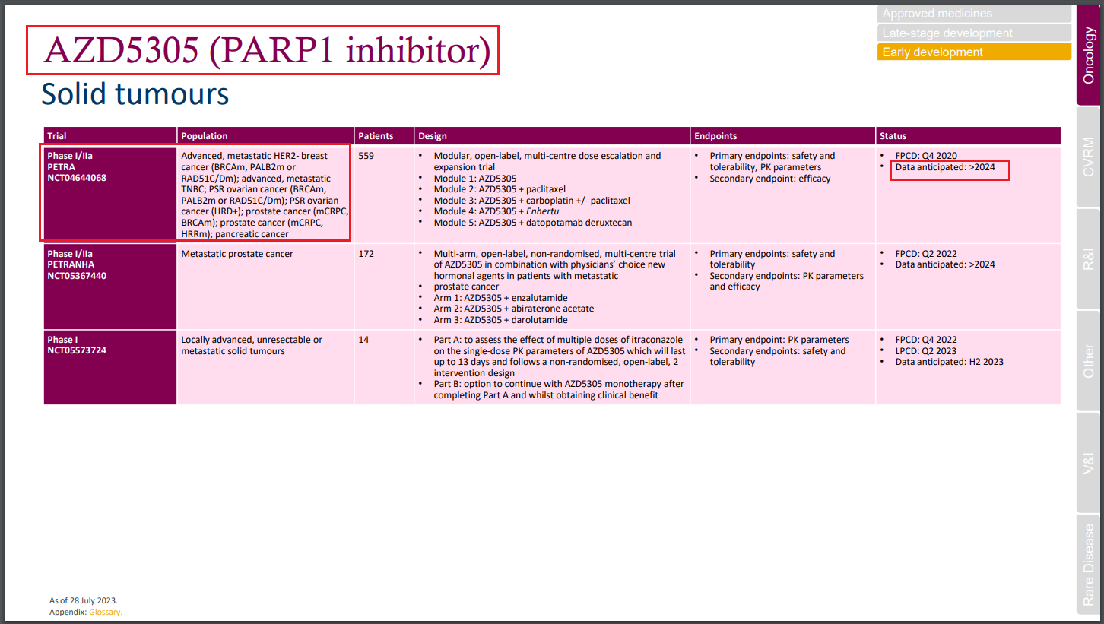This screenshot has width=1104, height=624.
Task: Select the Status column header
Action: point(893,135)
